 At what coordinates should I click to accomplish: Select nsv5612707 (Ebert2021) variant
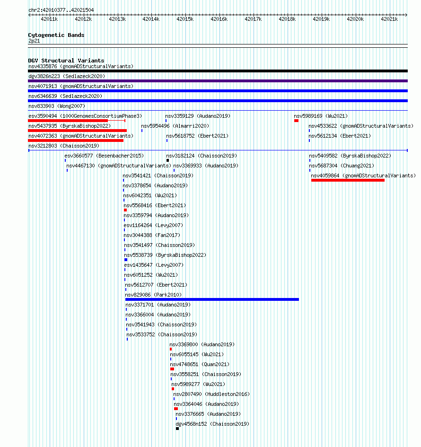156,285
